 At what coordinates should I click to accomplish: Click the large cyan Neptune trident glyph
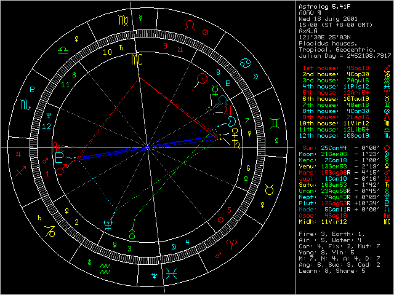pos(108,226)
